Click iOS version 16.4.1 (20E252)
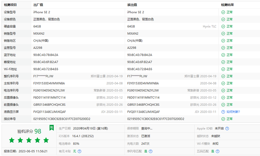The height and width of the screenshot is (156, 260). pyautogui.click(x=83, y=136)
